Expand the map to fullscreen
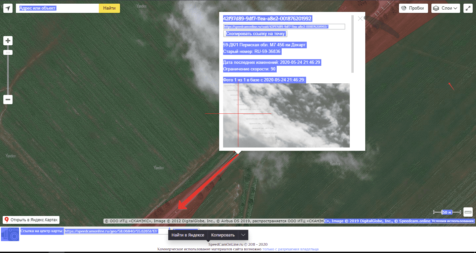The height and width of the screenshot is (253, 476). pyautogui.click(x=468, y=8)
